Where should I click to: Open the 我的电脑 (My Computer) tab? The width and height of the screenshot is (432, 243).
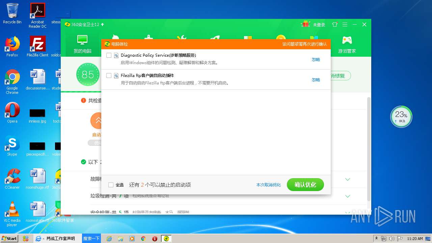pyautogui.click(x=82, y=44)
